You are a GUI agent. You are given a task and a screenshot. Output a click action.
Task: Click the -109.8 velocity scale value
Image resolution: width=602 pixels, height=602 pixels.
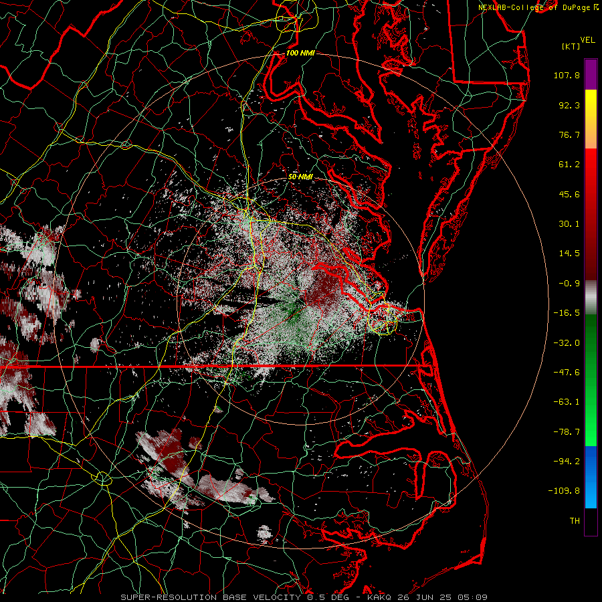coord(565,491)
